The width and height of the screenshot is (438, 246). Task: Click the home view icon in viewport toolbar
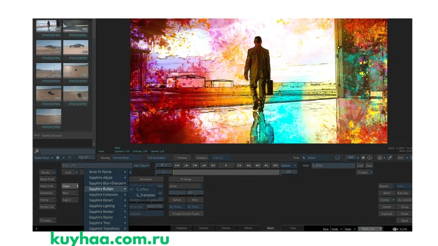[x=363, y=158]
